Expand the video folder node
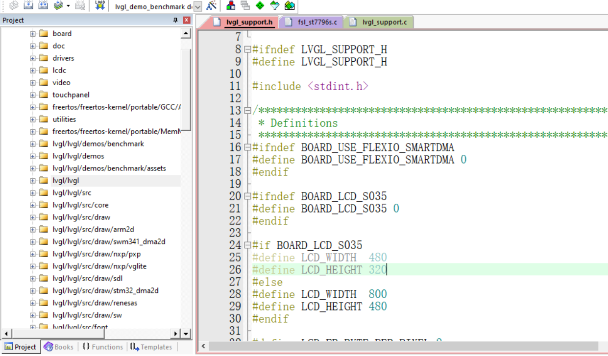 coord(32,83)
